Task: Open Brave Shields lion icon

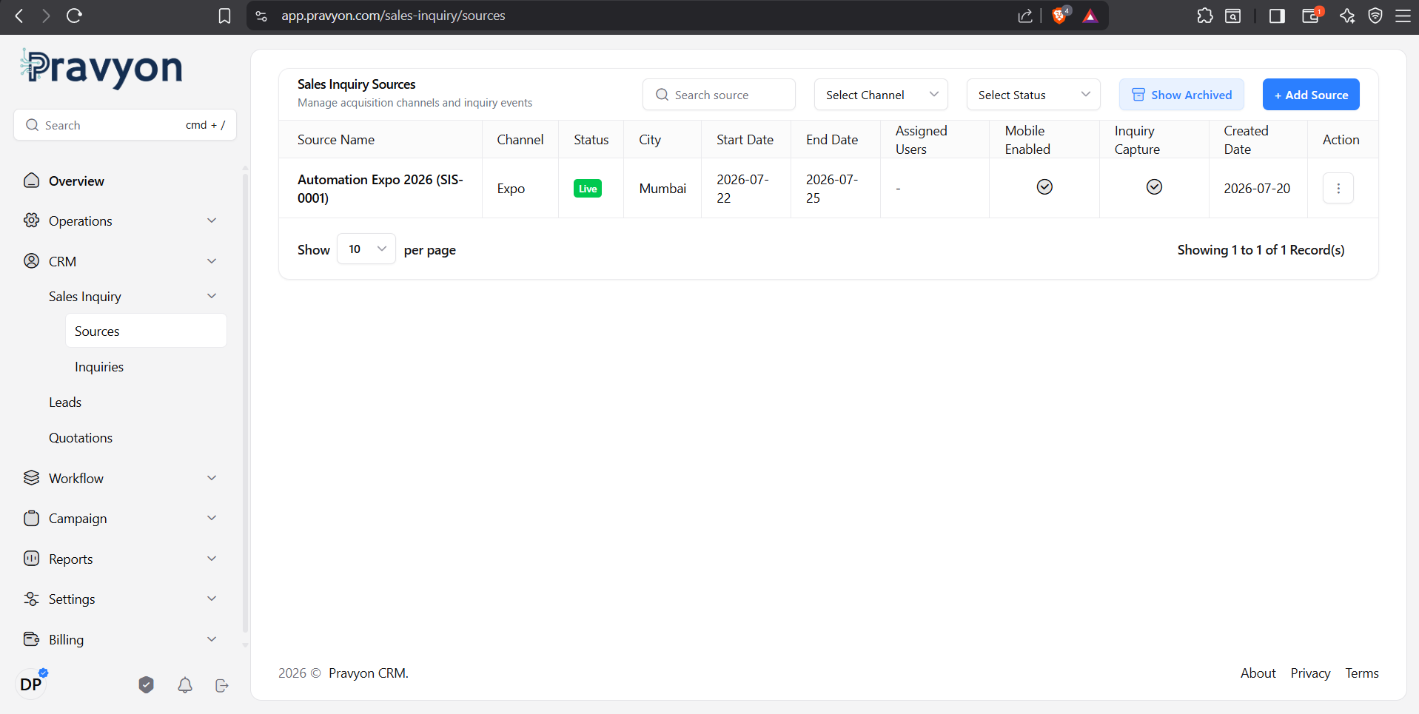Action: pyautogui.click(x=1061, y=16)
